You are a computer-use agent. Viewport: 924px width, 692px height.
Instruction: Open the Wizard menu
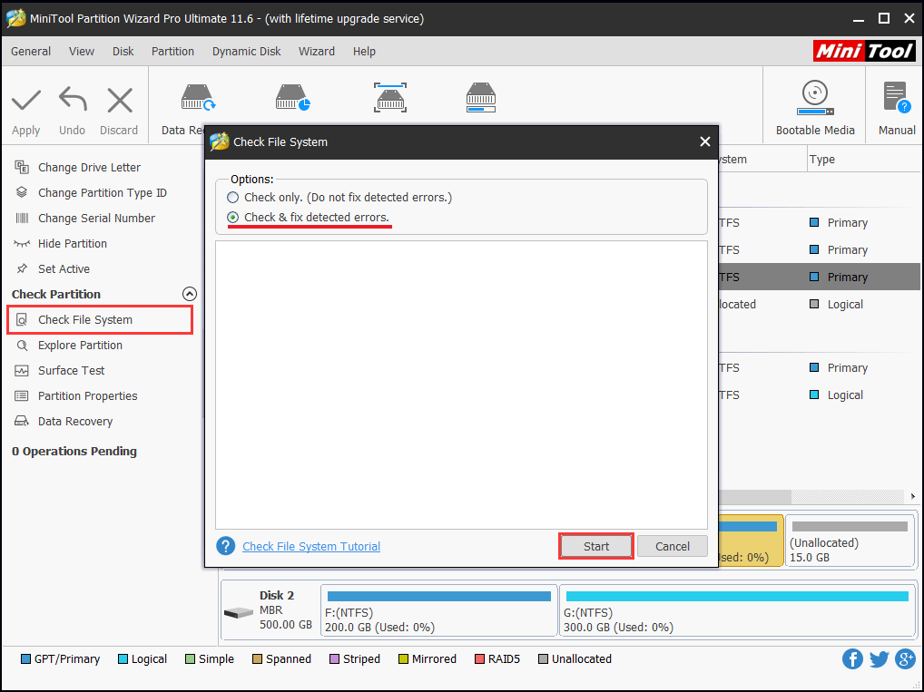(x=317, y=51)
